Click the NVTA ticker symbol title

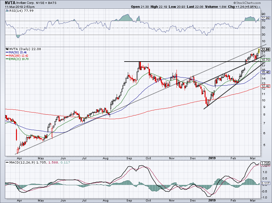point(10,3)
